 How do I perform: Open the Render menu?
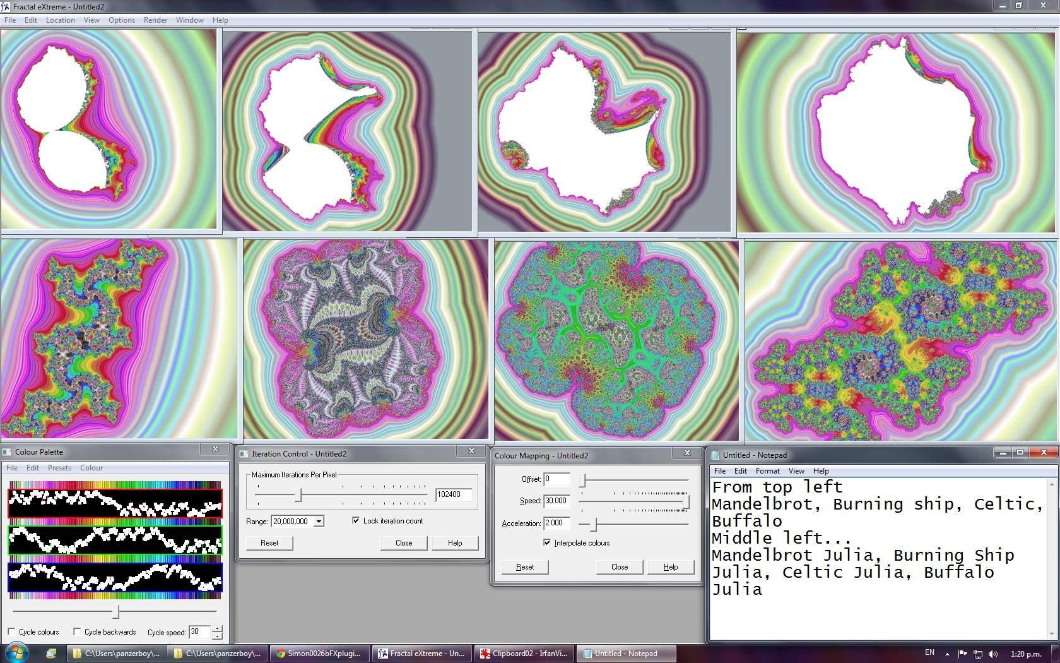[155, 20]
